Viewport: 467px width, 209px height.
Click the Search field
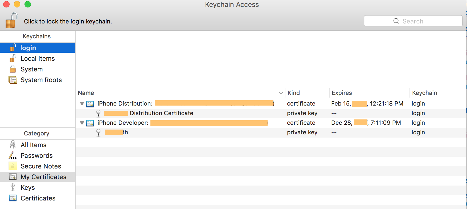tap(413, 21)
